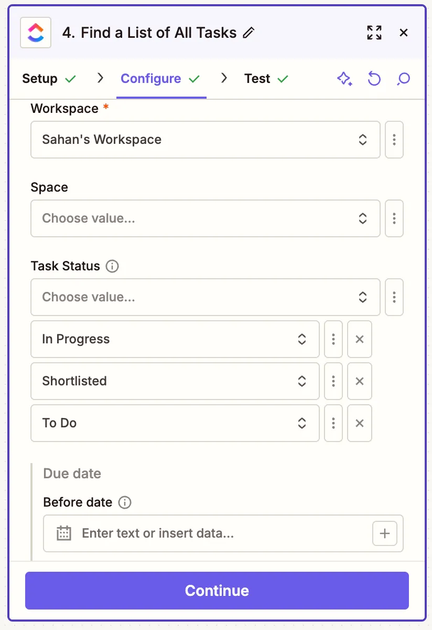Screen dimensions: 432x630
Task: Change the To Do status via its dropdown
Action: coord(302,423)
